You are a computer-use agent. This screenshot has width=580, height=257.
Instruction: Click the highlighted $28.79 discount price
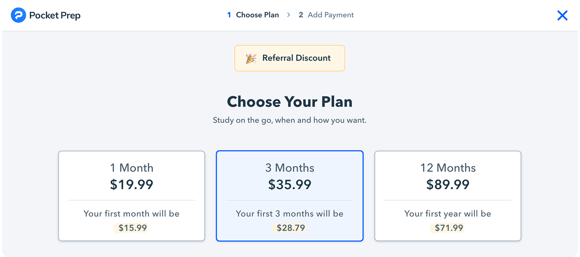291,228
